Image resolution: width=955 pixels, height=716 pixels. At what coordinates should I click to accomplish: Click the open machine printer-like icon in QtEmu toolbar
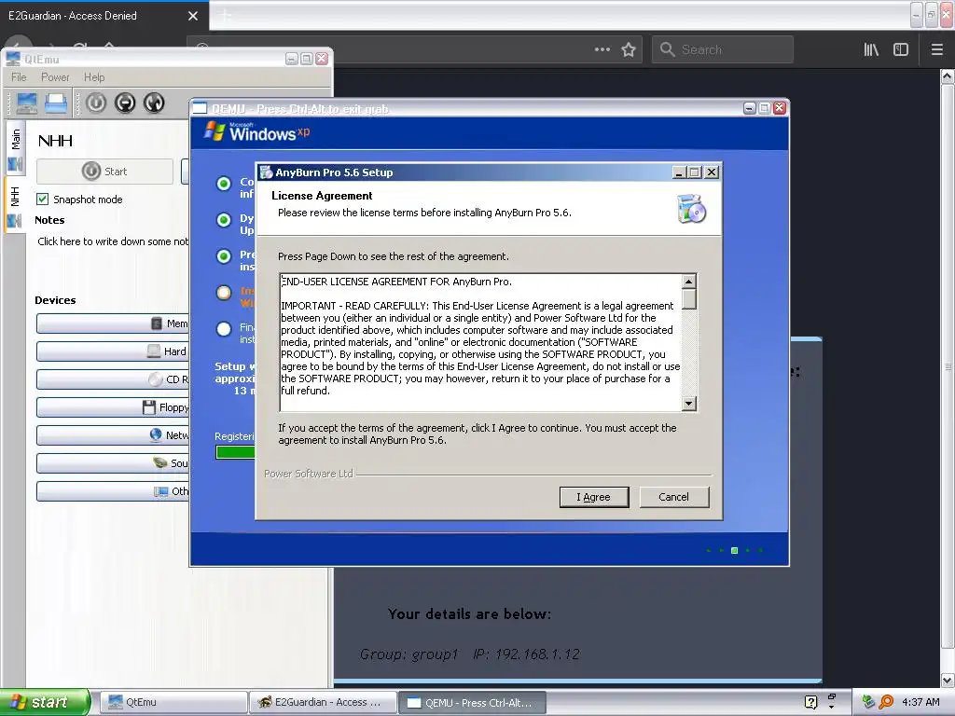pyautogui.click(x=56, y=103)
